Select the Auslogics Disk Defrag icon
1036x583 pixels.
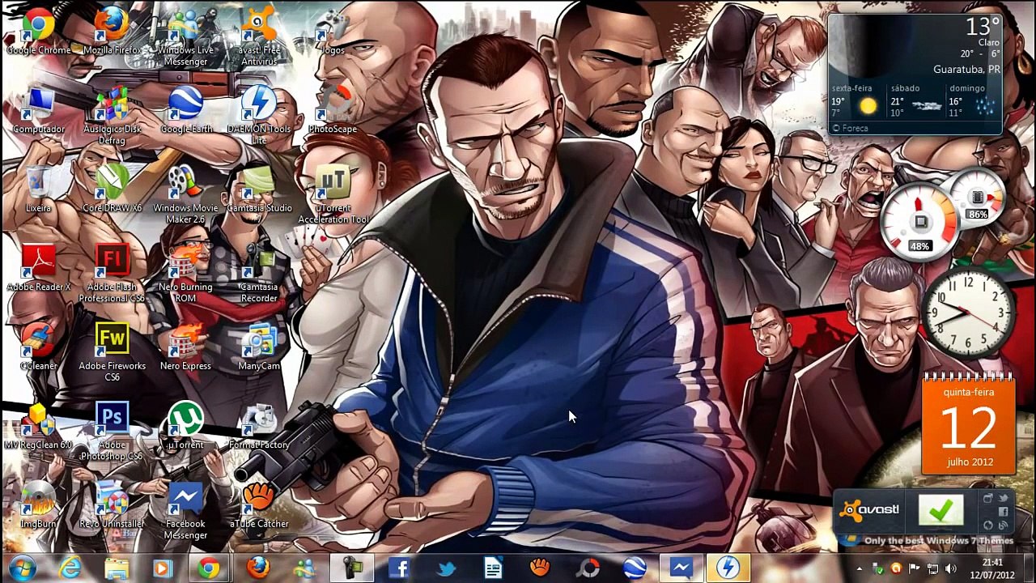[x=112, y=116]
